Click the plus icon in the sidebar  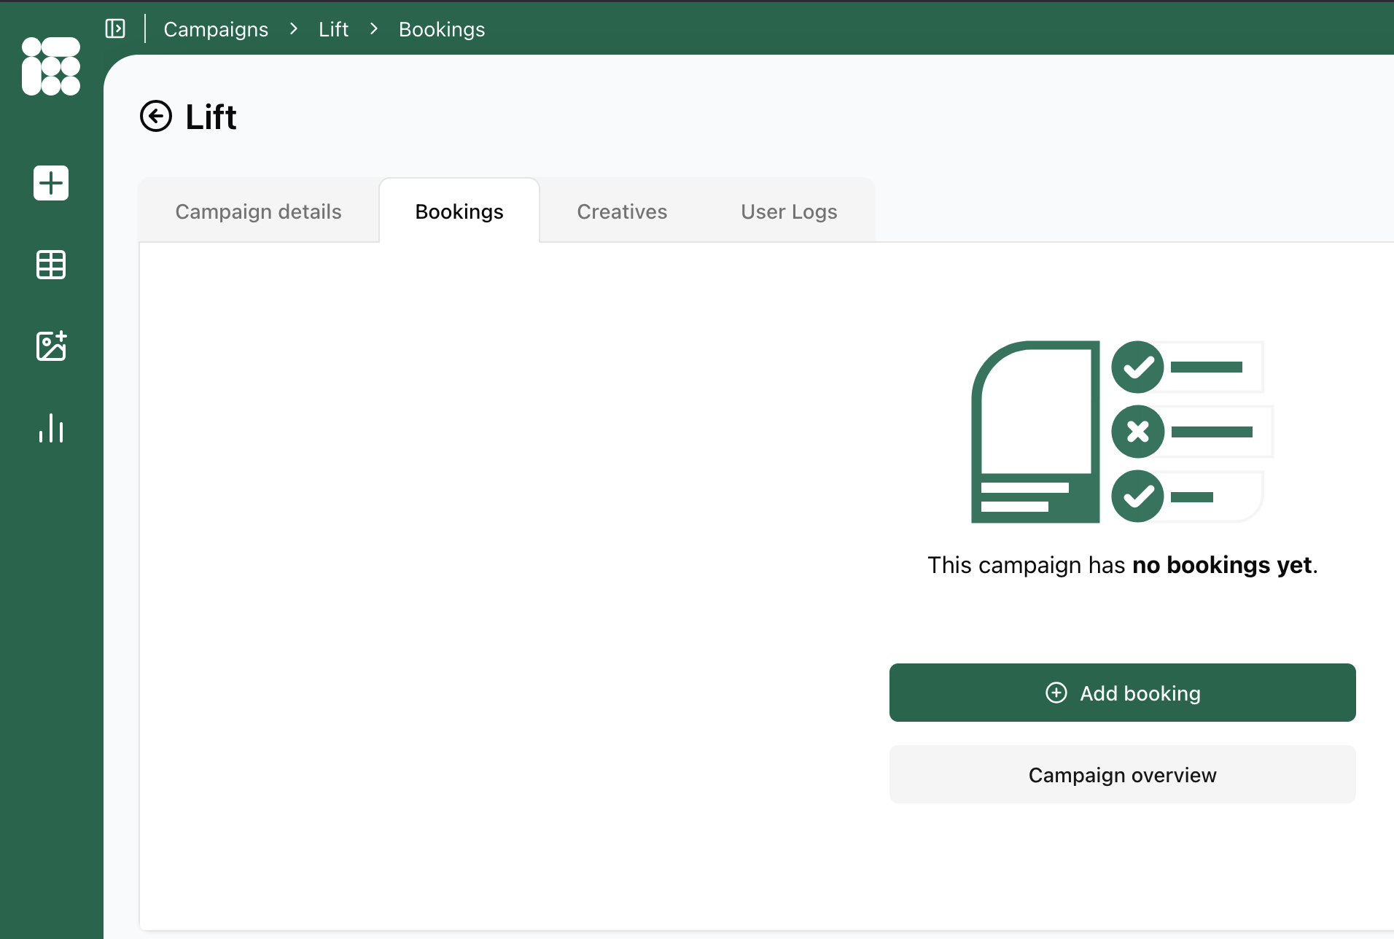coord(51,182)
